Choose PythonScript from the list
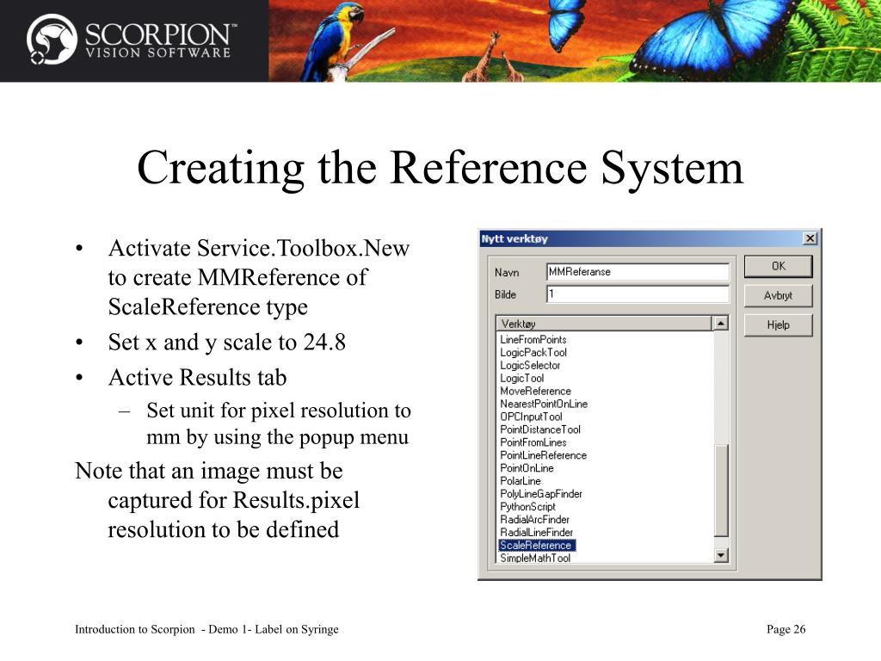 point(527,507)
